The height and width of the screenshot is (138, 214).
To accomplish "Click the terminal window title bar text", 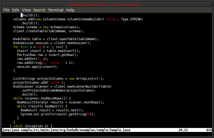I will [x=107, y=5].
